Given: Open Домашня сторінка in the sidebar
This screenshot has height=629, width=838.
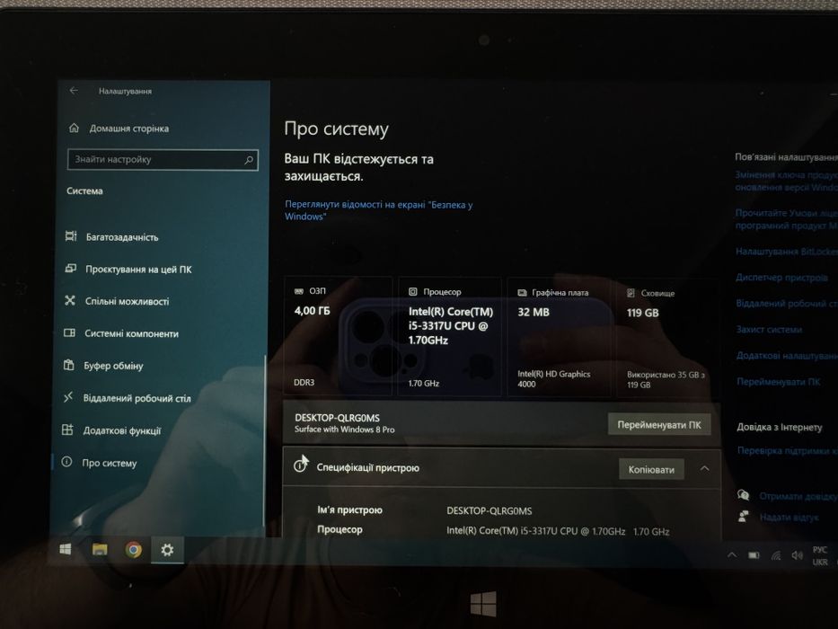Looking at the screenshot, I should point(128,128).
